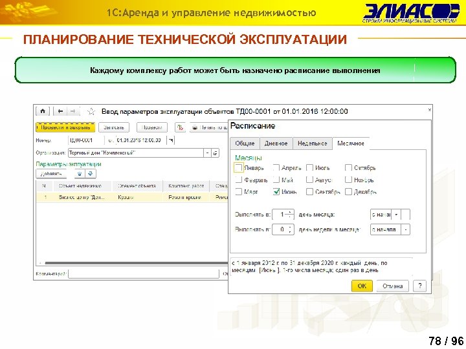Screen dimensions: 466x349
Task: Click the help question mark button
Action: [x=419, y=286]
